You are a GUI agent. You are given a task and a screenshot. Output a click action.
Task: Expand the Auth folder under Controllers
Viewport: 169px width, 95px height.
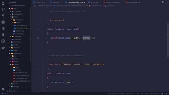tap(18, 22)
